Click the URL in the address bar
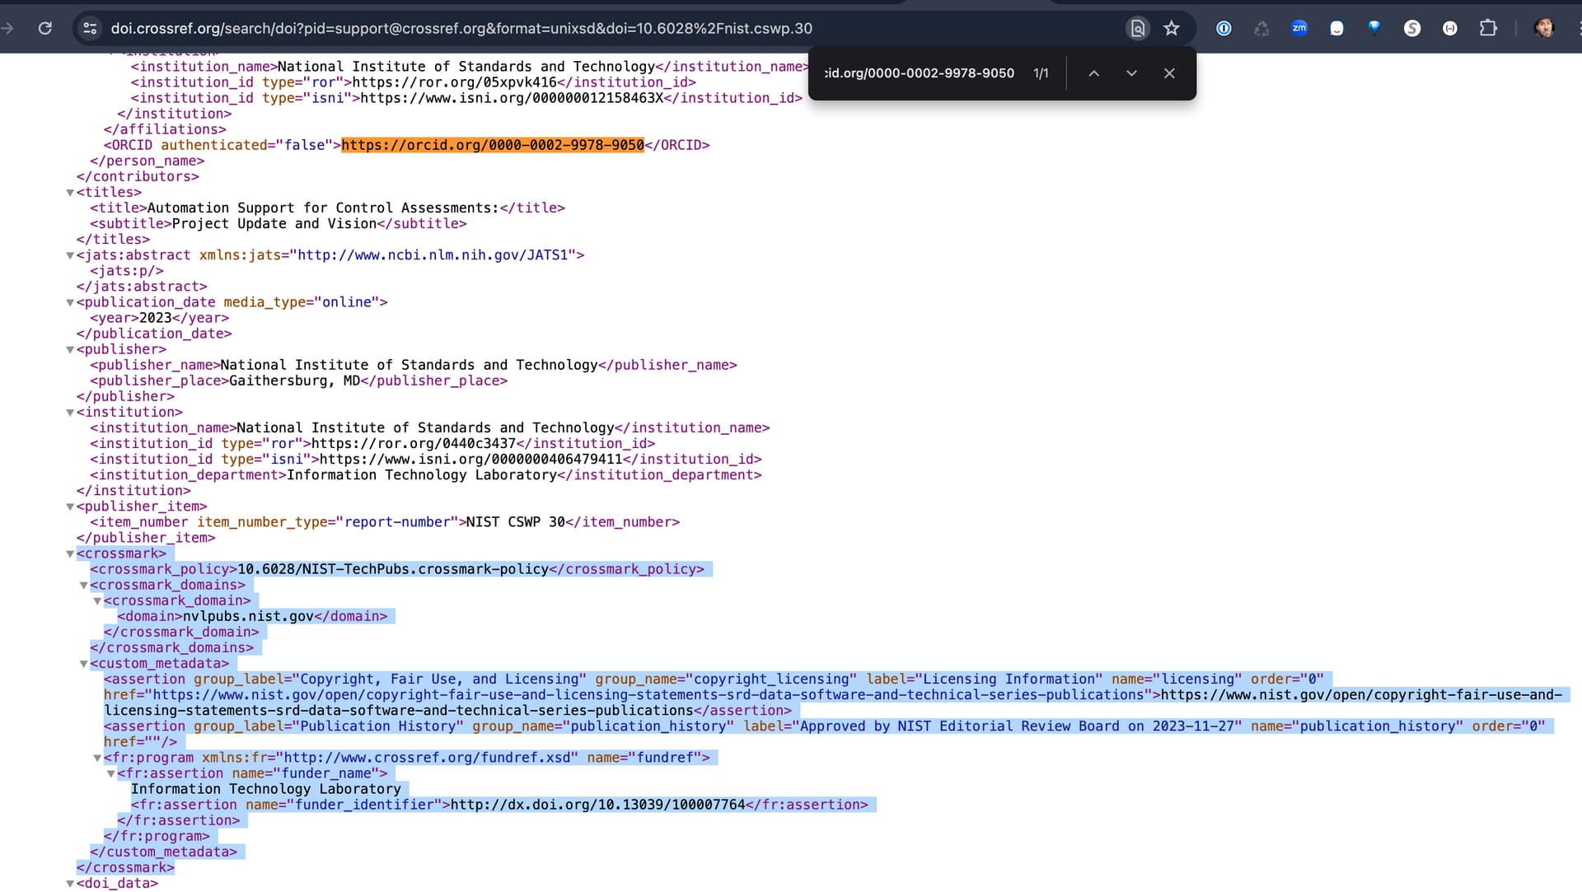Image resolution: width=1582 pixels, height=892 pixels. (x=461, y=28)
